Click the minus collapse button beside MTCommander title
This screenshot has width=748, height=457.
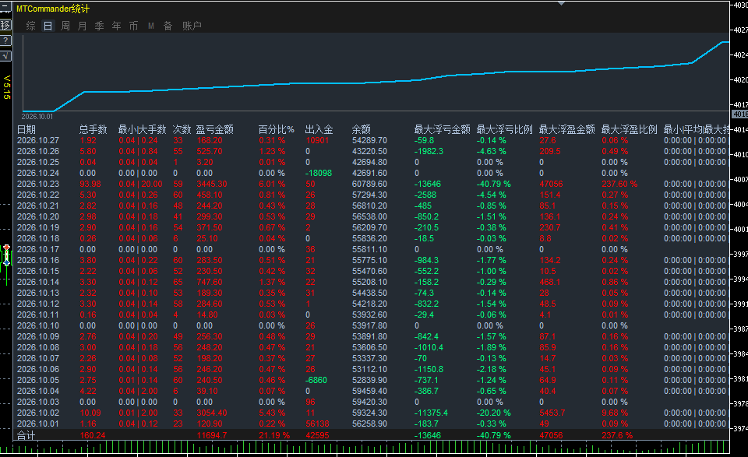[x=5, y=8]
